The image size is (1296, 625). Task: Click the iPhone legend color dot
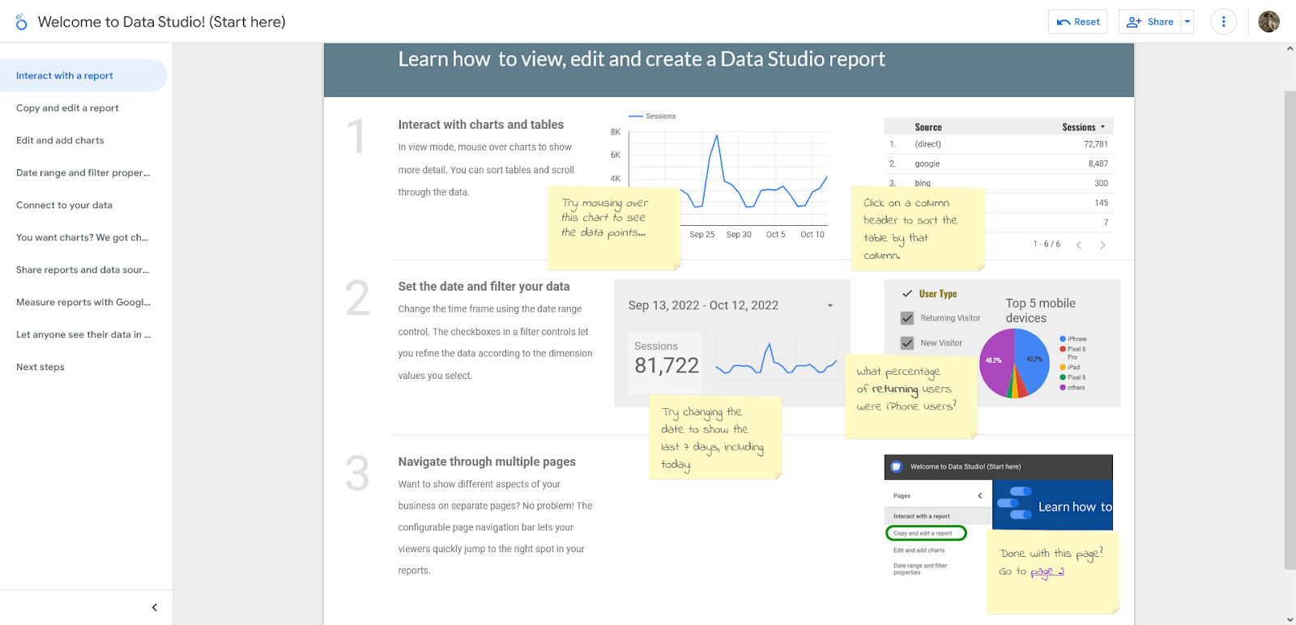click(1063, 339)
